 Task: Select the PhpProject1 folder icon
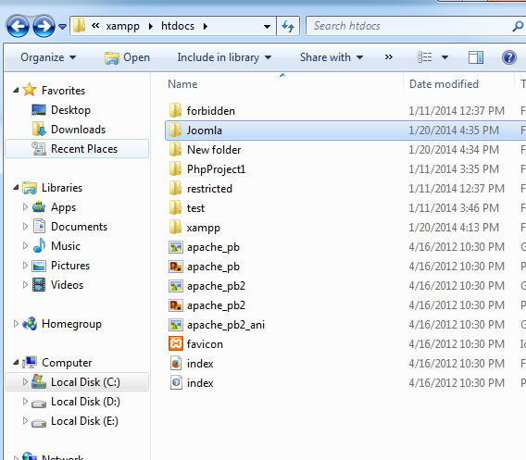(175, 168)
